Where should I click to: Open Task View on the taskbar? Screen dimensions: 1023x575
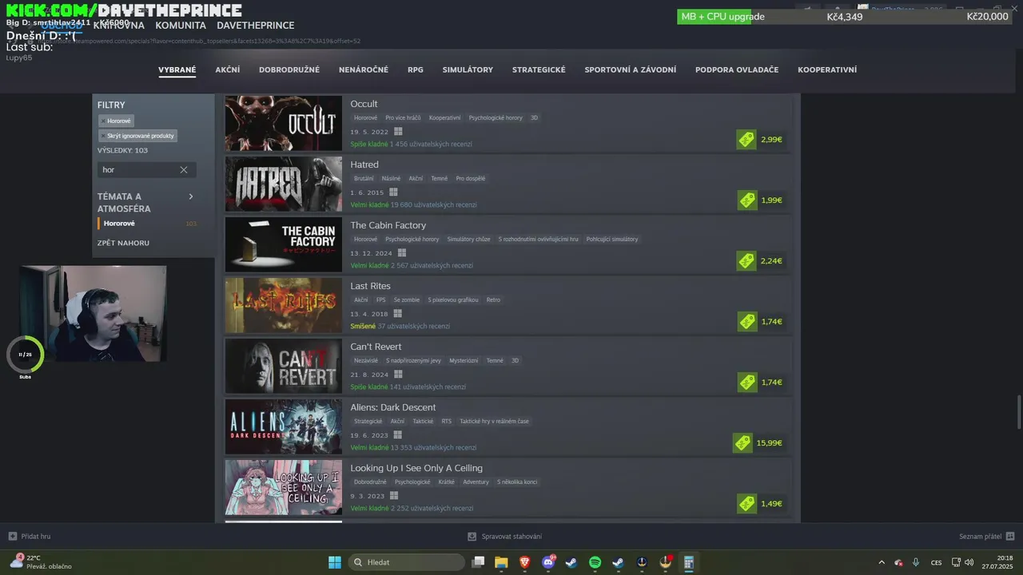click(x=478, y=562)
